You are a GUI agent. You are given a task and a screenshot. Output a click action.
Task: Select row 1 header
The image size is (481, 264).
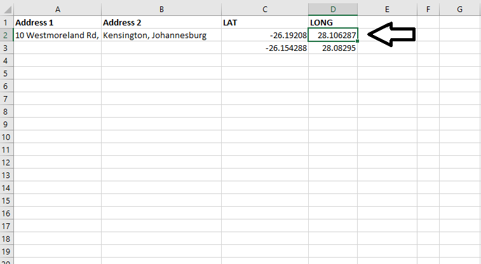(x=6, y=22)
